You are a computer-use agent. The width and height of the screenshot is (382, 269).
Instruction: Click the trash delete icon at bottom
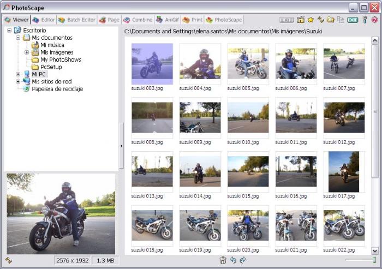(223, 260)
